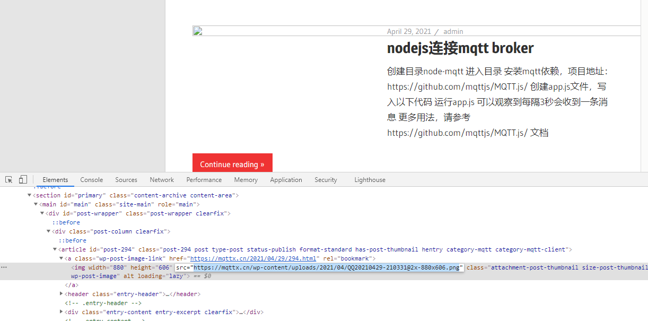Expand the div class="entry-content" node
The height and width of the screenshot is (321, 648).
tap(62, 312)
